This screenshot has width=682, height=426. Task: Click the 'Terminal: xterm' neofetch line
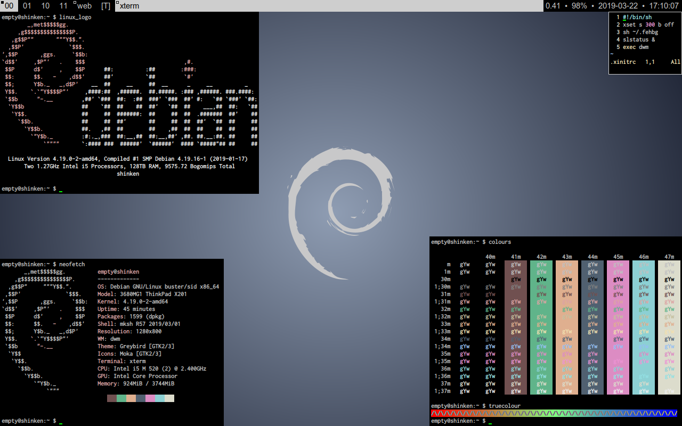click(121, 361)
